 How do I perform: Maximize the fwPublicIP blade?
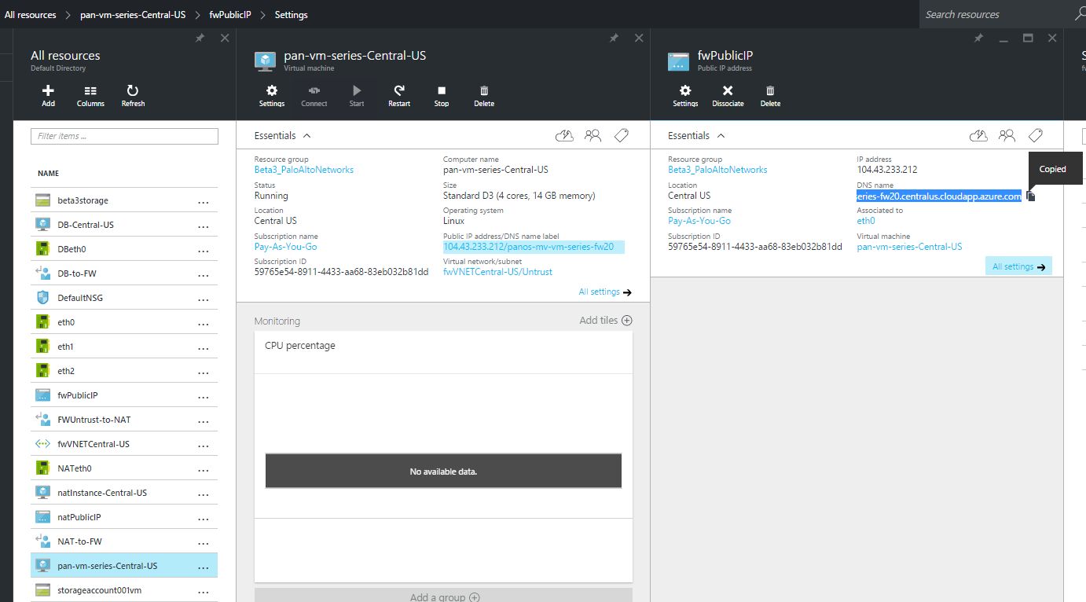pos(1028,38)
